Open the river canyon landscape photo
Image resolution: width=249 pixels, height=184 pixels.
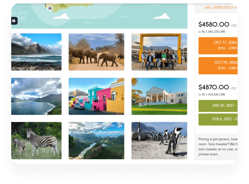(x=96, y=141)
